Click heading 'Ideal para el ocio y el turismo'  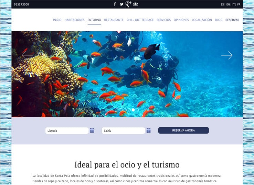[x=127, y=165]
